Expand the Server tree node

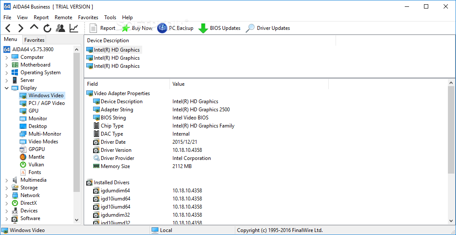(x=7, y=81)
